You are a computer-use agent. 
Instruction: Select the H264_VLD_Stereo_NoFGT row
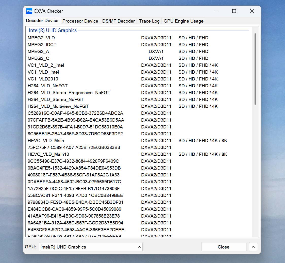[x=139, y=100]
